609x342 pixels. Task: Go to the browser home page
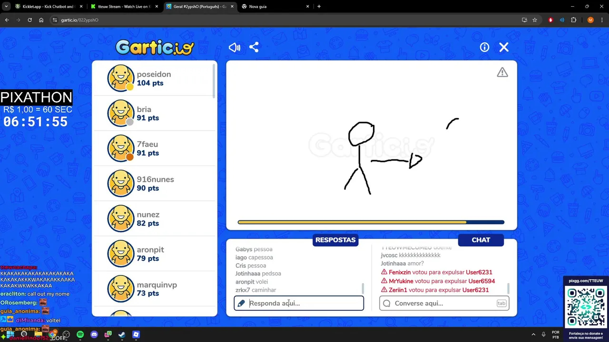(41, 20)
